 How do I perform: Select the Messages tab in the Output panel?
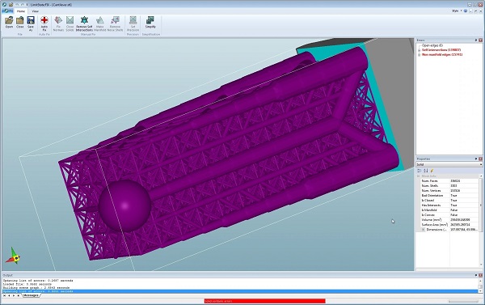point(31,295)
